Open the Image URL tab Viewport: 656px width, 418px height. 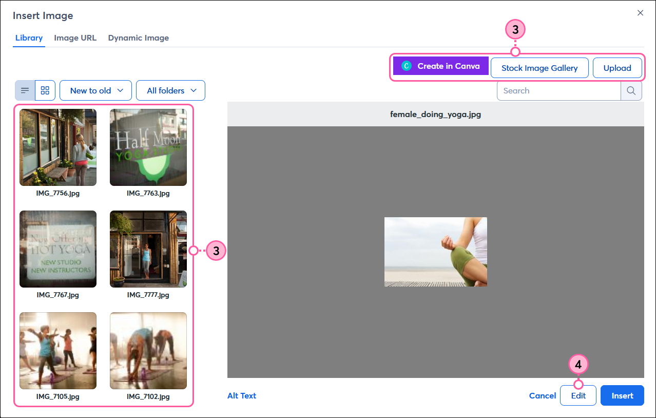tap(75, 38)
